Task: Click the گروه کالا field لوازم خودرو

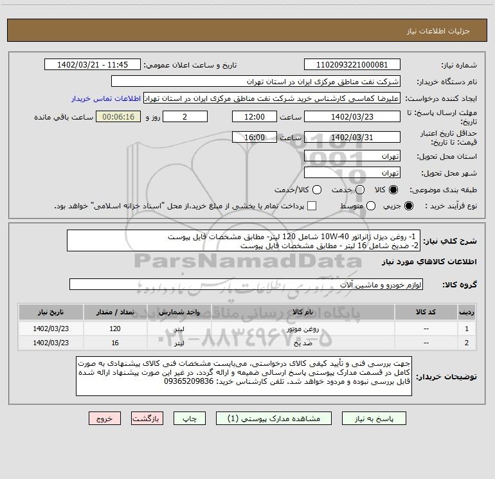Action: [246, 284]
